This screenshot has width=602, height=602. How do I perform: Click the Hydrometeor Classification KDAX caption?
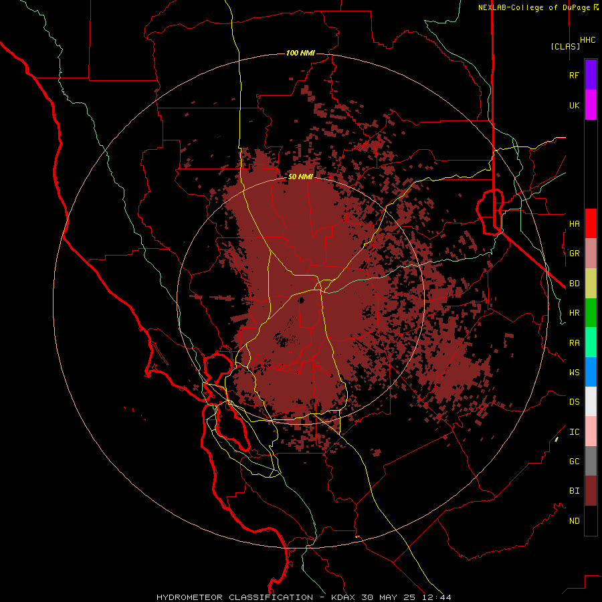pyautogui.click(x=304, y=597)
